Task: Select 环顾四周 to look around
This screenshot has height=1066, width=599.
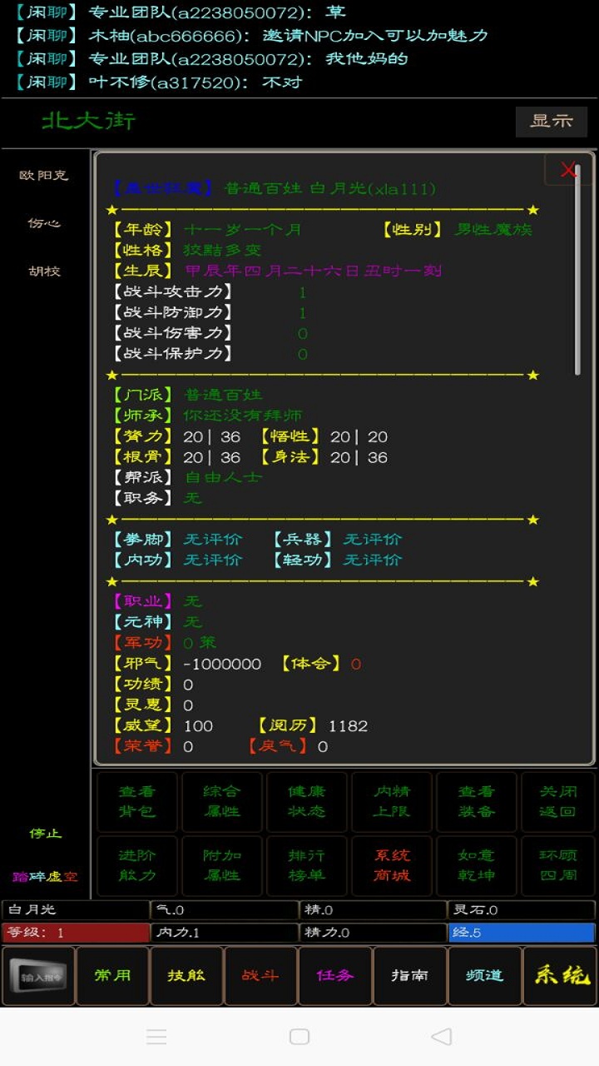Action: pyautogui.click(x=557, y=865)
